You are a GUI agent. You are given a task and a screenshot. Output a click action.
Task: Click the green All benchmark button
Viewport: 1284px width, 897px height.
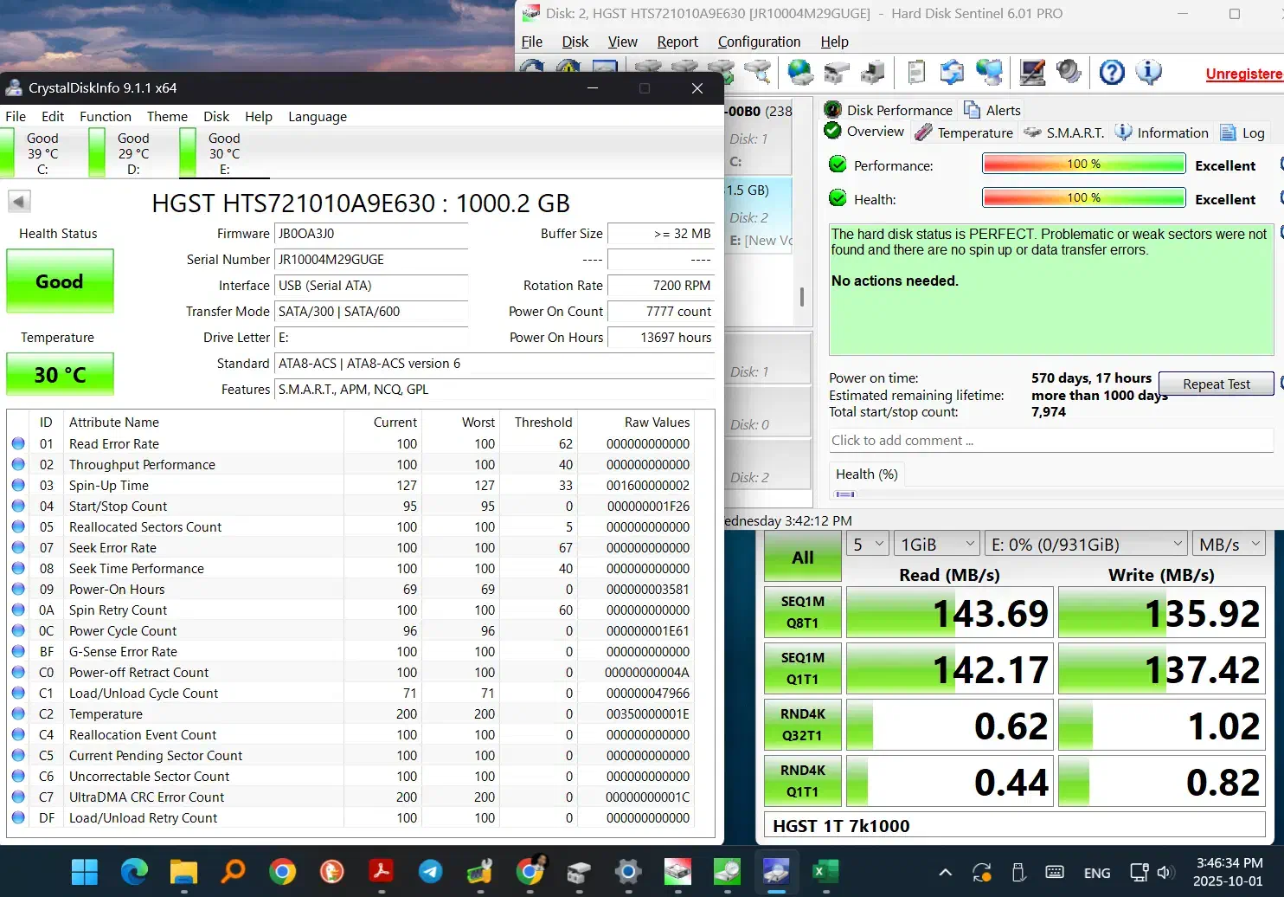click(802, 558)
